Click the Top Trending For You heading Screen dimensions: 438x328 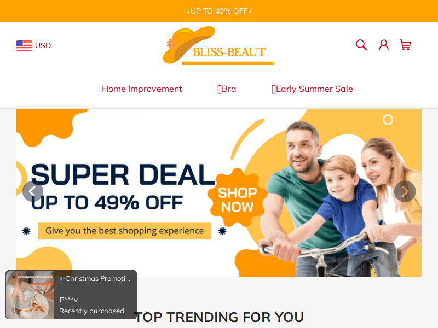[219, 318]
